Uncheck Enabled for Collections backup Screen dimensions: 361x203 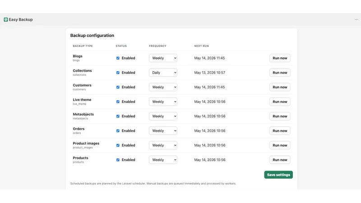(x=118, y=73)
